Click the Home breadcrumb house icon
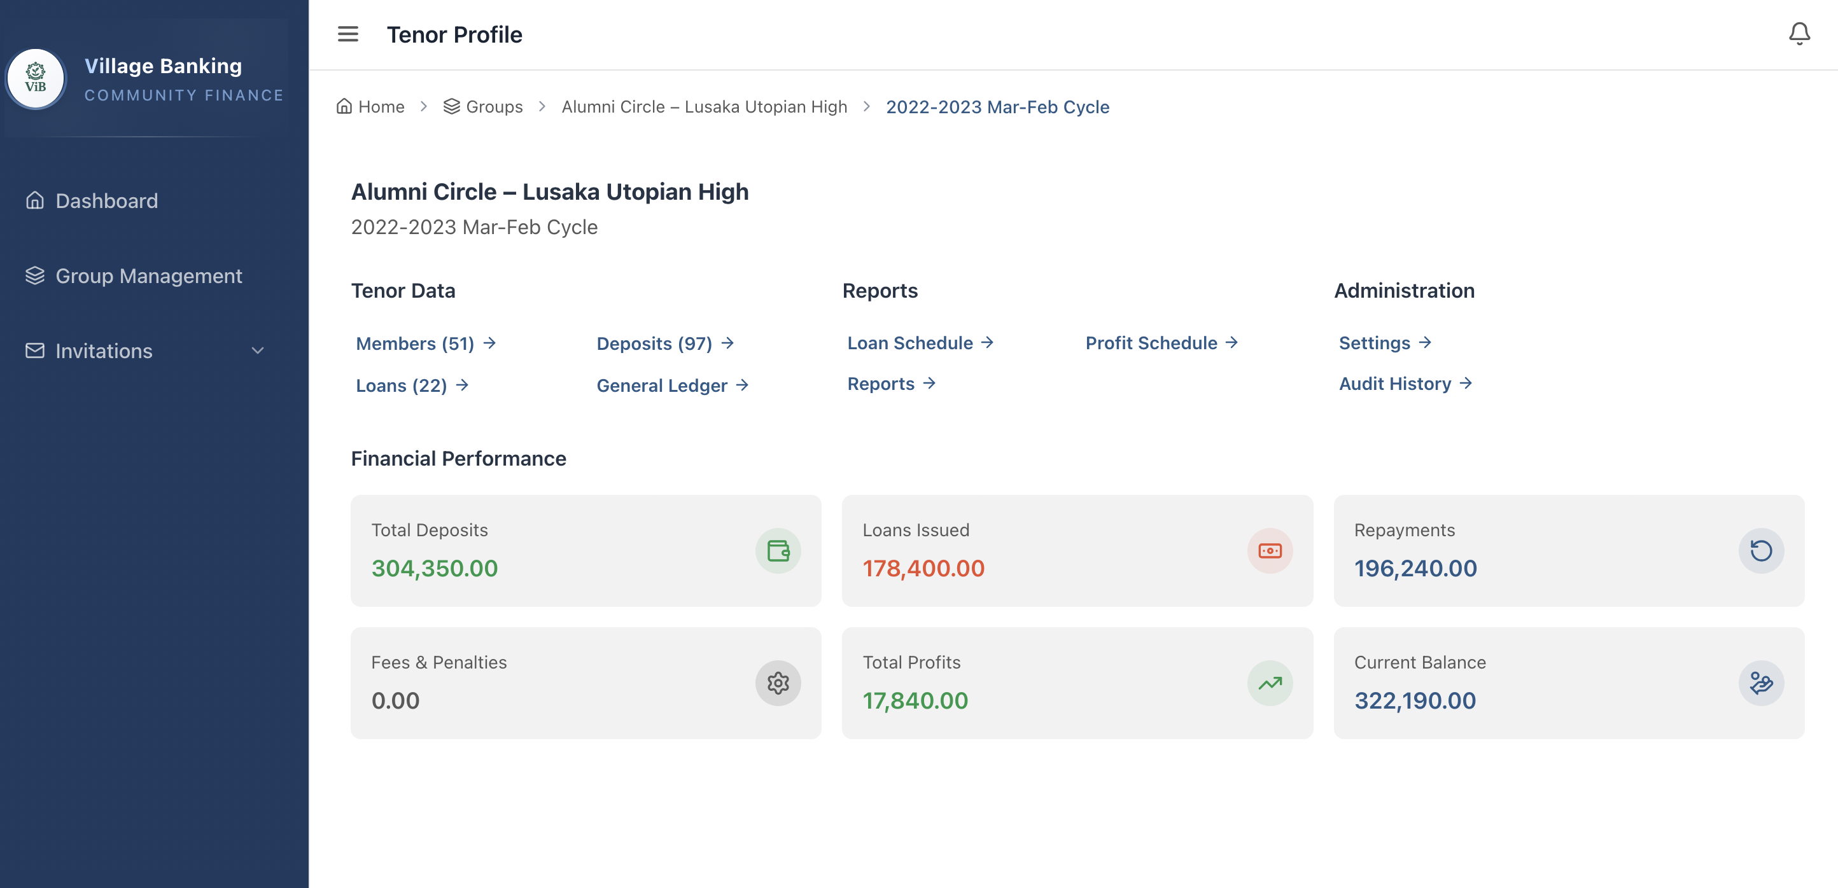The width and height of the screenshot is (1838, 888). [x=345, y=106]
